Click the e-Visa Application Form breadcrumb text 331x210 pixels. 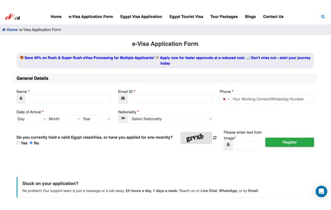click(x=40, y=30)
